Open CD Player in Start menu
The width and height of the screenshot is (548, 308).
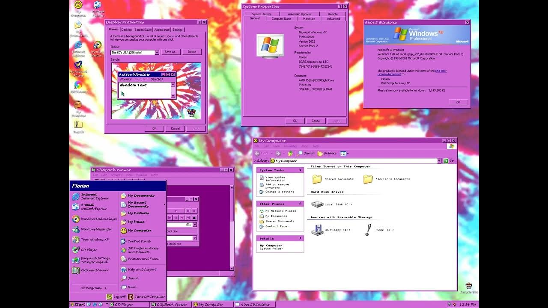94,250
